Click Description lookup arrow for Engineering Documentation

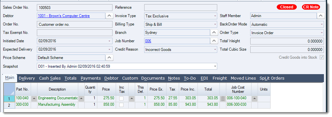click(81, 98)
